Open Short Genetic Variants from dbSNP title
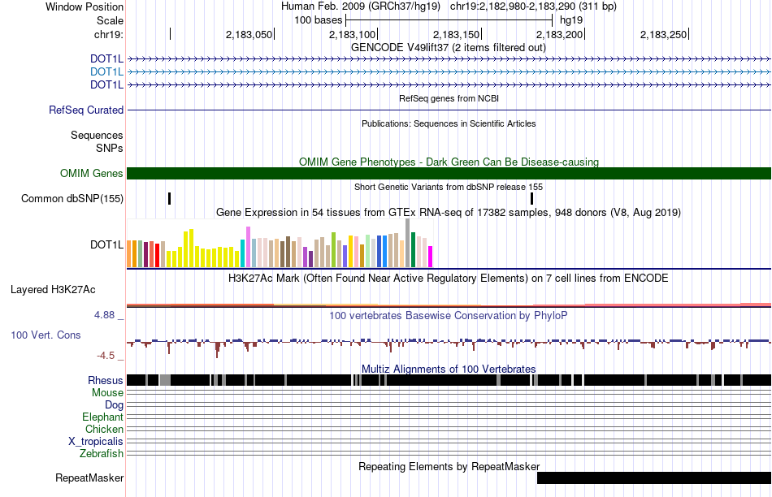 click(x=449, y=187)
